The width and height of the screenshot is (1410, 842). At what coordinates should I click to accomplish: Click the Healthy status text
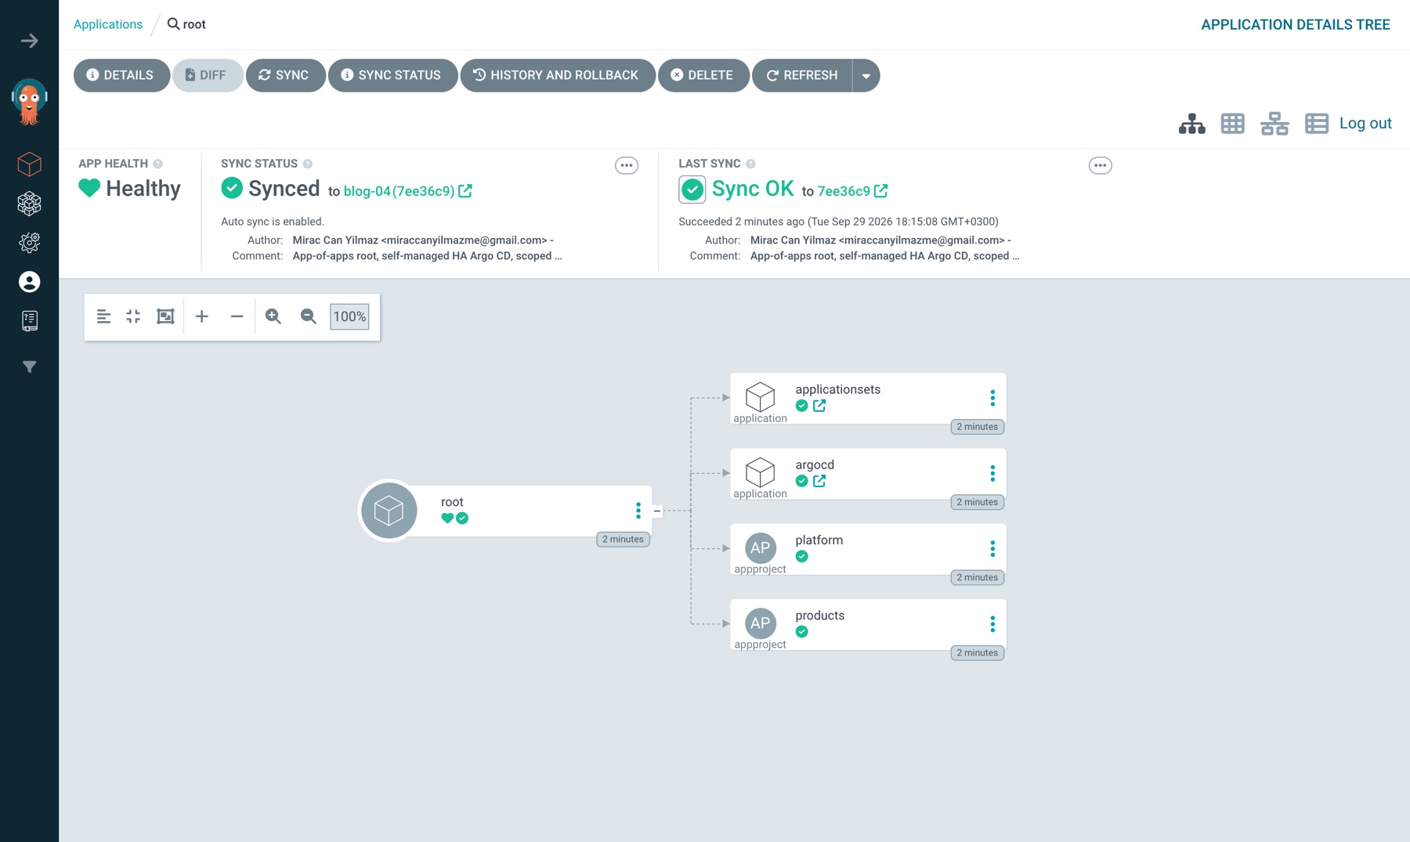tap(143, 189)
